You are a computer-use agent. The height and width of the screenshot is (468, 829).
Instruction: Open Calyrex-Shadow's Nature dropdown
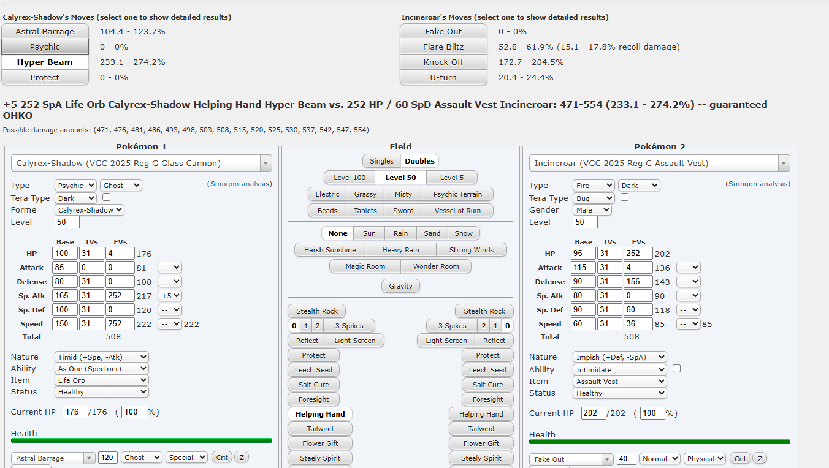[x=102, y=357]
